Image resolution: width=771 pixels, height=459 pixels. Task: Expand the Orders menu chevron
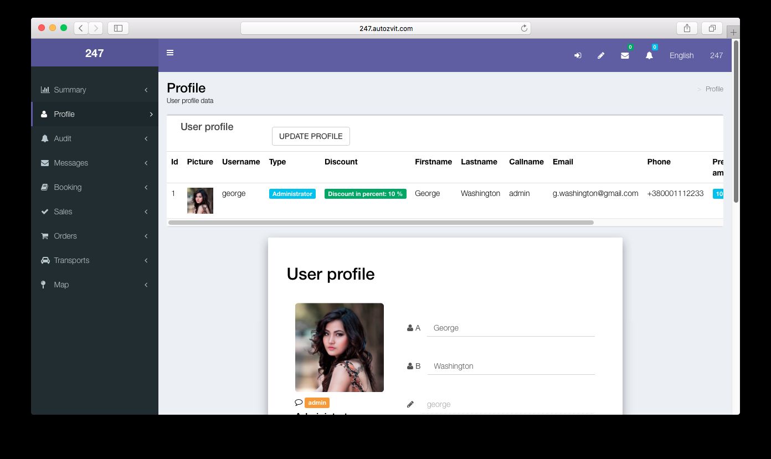click(146, 236)
